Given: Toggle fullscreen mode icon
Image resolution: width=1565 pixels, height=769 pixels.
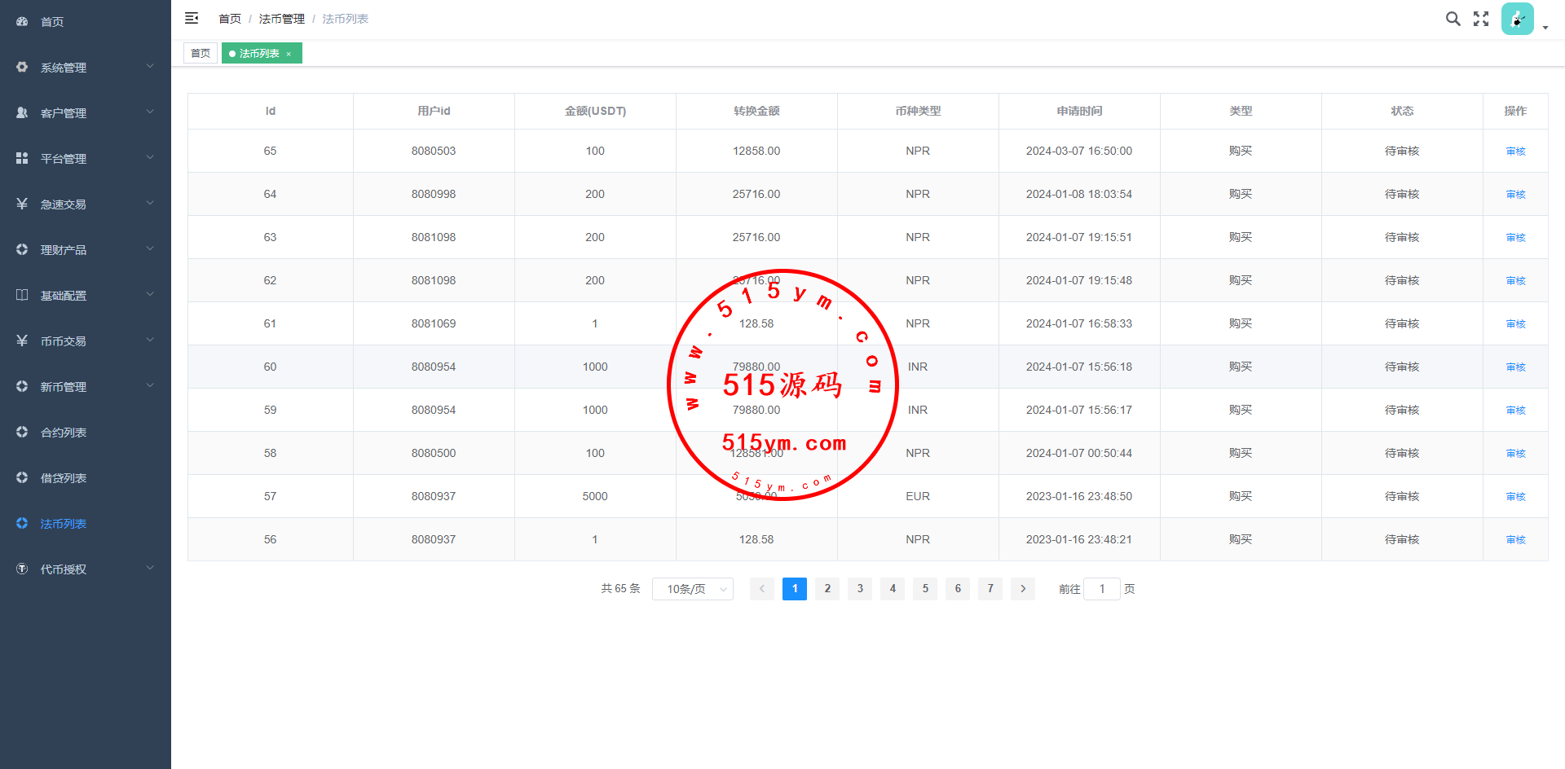Looking at the screenshot, I should pyautogui.click(x=1481, y=19).
